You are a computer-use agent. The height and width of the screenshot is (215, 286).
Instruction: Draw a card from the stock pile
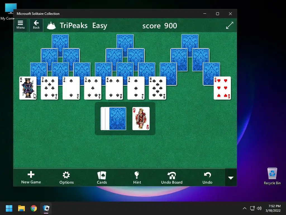113,119
